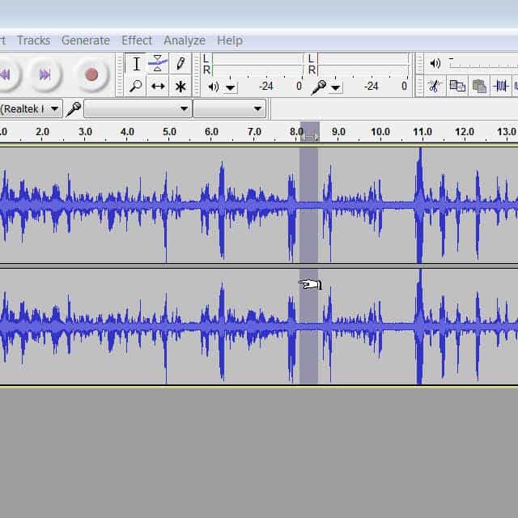Image resolution: width=518 pixels, height=518 pixels.
Task: Click the selected region in ruler
Action: 309,132
